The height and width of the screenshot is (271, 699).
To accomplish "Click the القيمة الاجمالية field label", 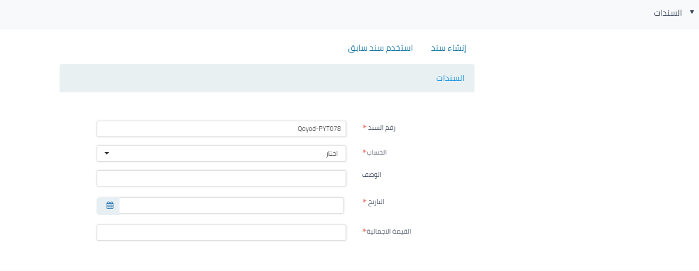I will (x=389, y=231).
